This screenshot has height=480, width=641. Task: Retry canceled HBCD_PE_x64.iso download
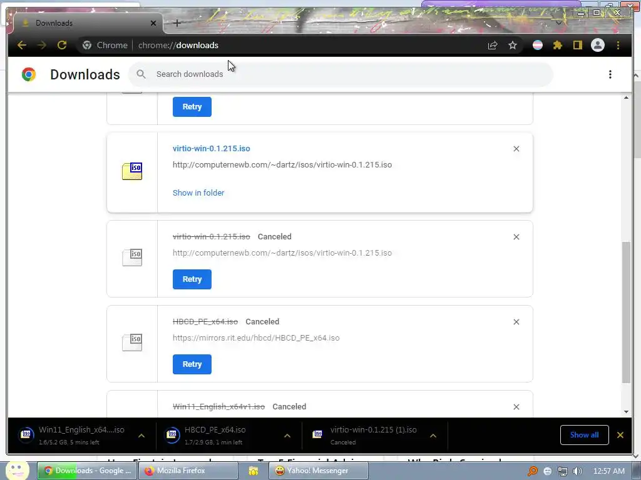(192, 364)
